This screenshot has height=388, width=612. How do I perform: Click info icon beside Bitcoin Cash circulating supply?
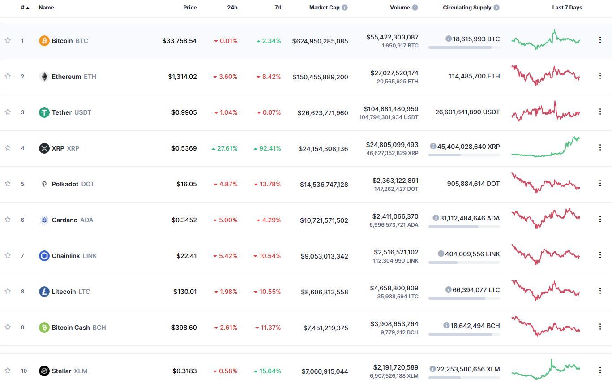click(x=446, y=326)
